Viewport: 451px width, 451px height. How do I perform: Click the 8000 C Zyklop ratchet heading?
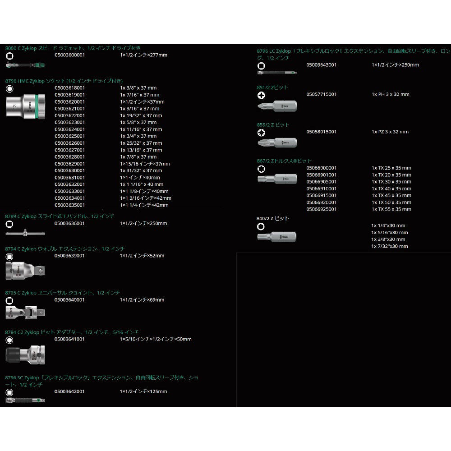tap(73, 48)
